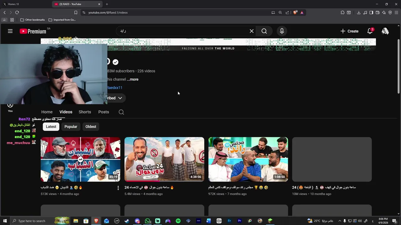Screen dimensions: 401x225
Task: Bookmark this page in the address bar
Action: [x=76, y=12]
